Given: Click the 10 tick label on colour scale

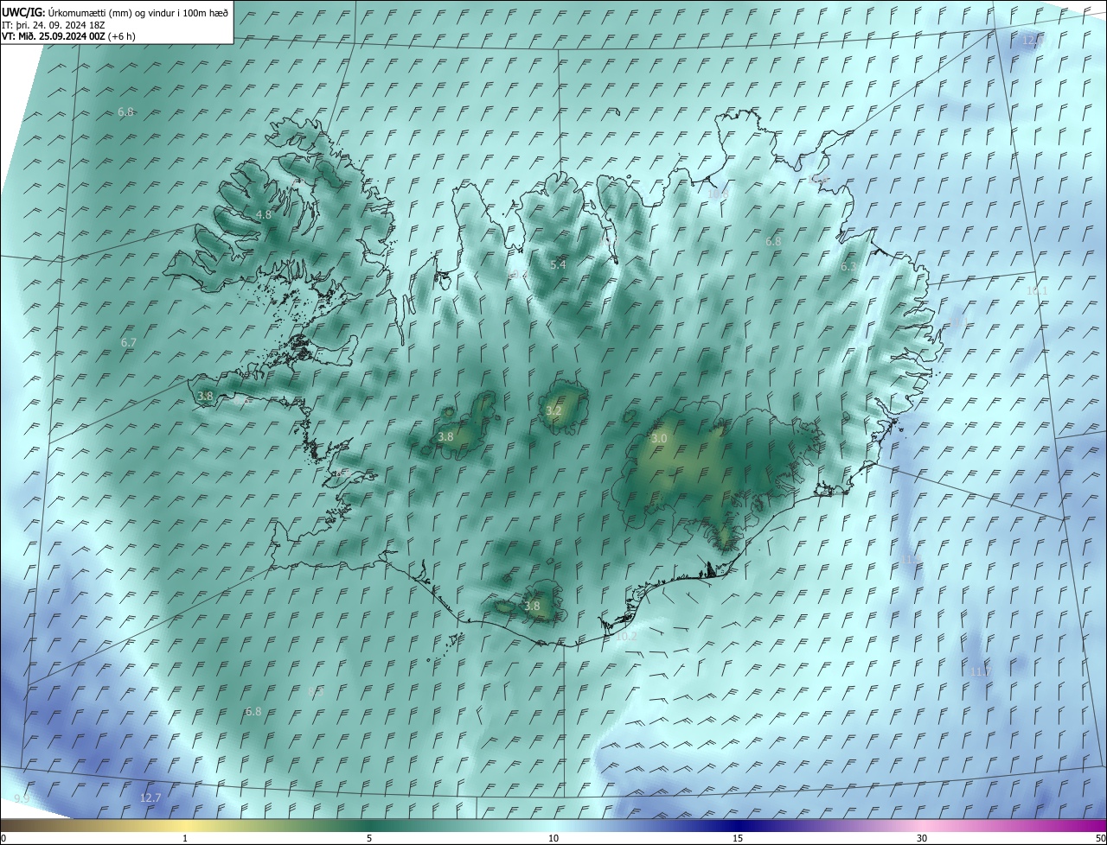Looking at the screenshot, I should pyautogui.click(x=553, y=838).
